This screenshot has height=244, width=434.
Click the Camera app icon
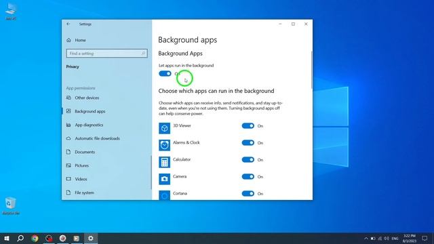click(x=164, y=179)
